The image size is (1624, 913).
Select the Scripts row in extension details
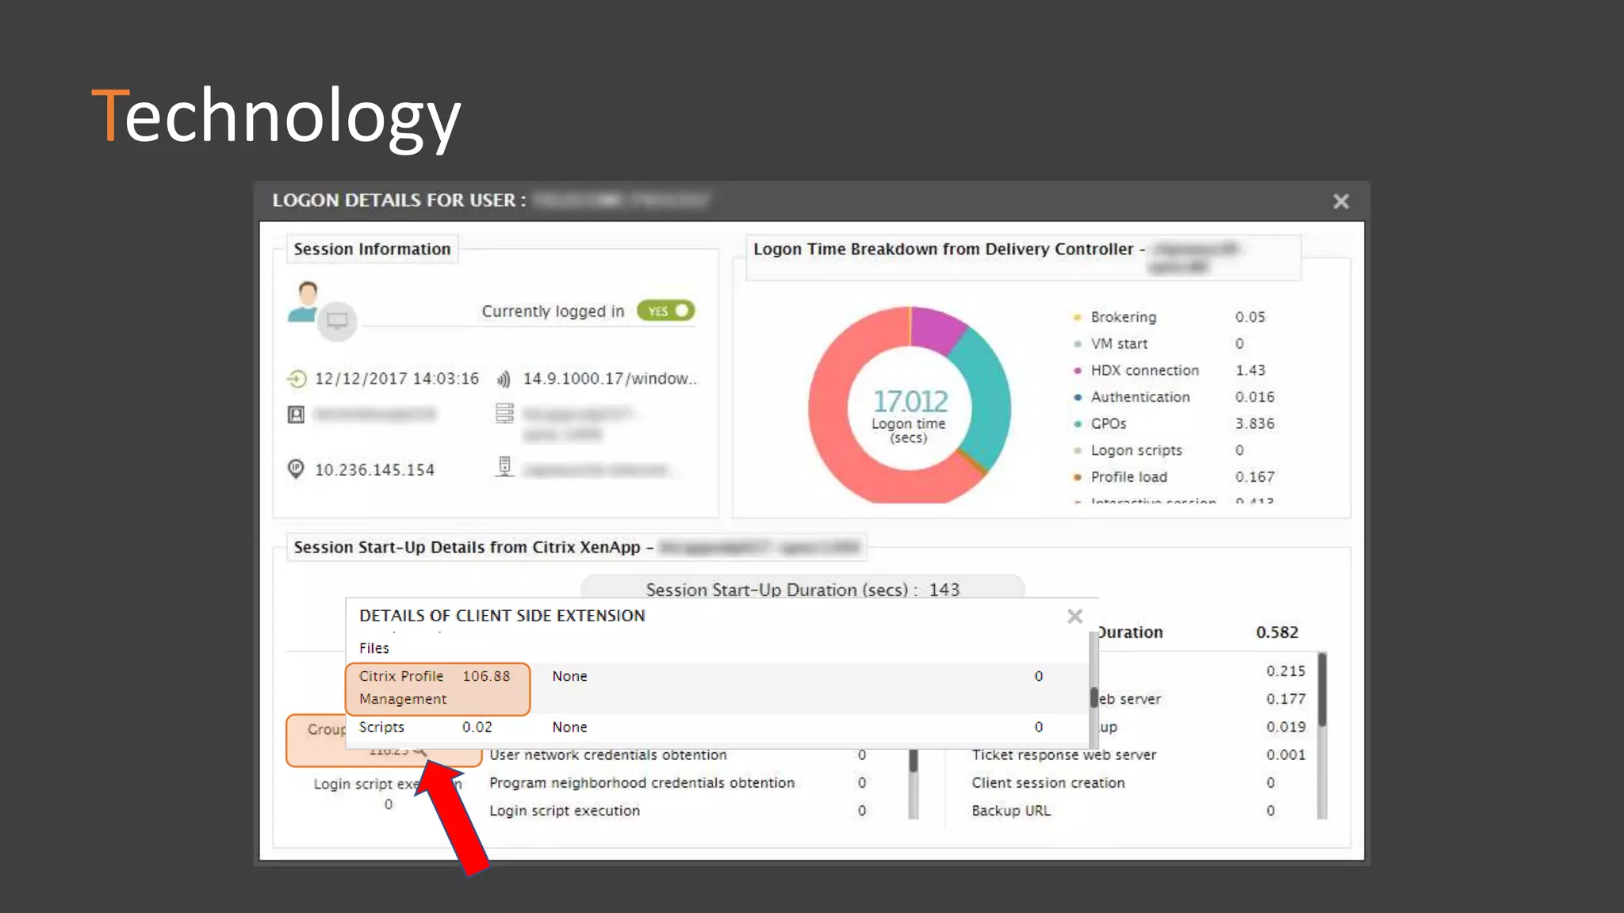[x=381, y=727]
